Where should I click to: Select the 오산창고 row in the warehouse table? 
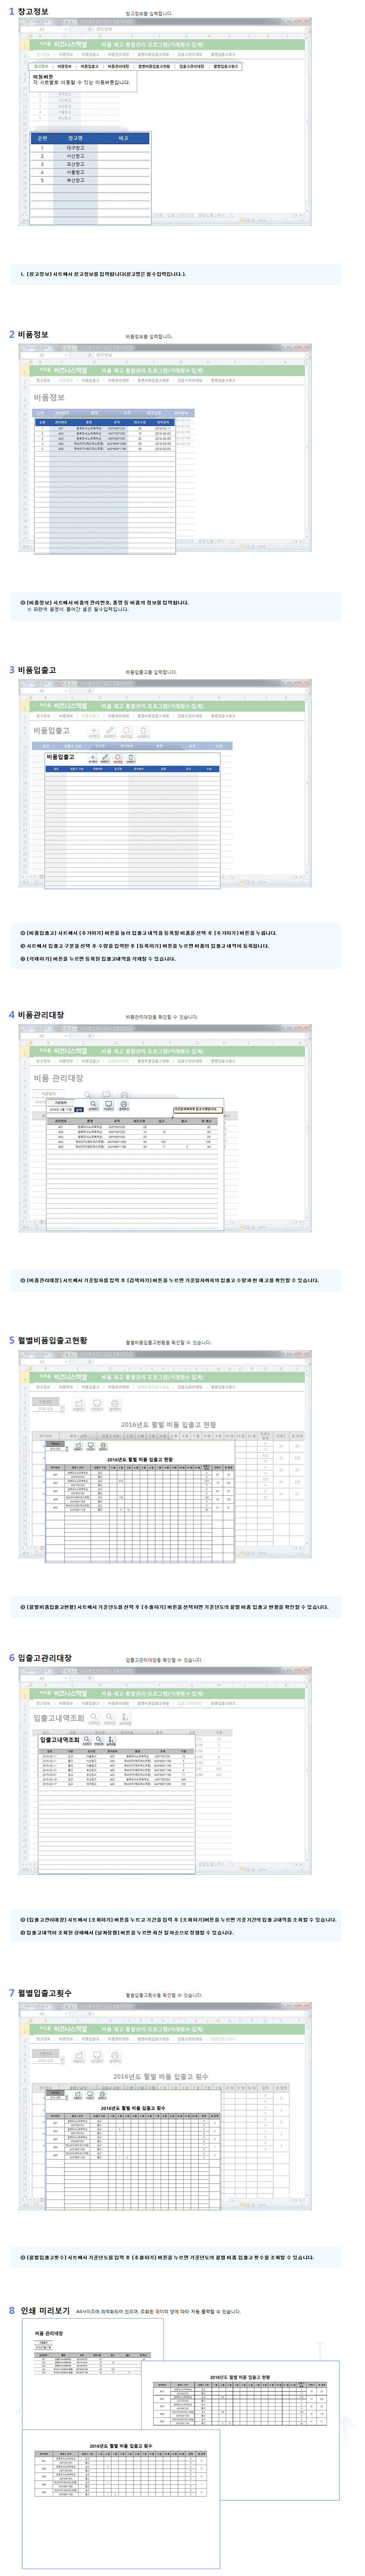click(x=90, y=164)
